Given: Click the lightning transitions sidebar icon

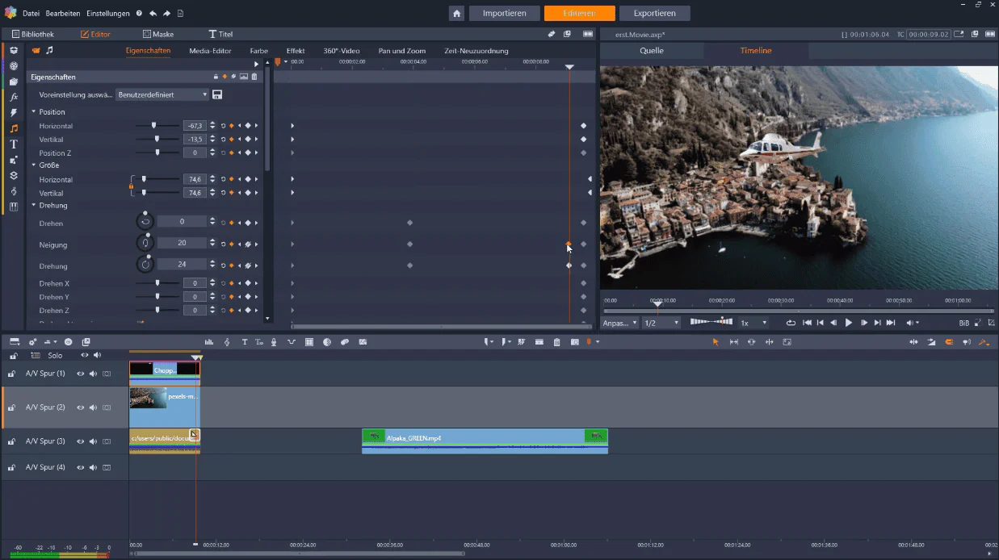Looking at the screenshot, I should pyautogui.click(x=14, y=113).
